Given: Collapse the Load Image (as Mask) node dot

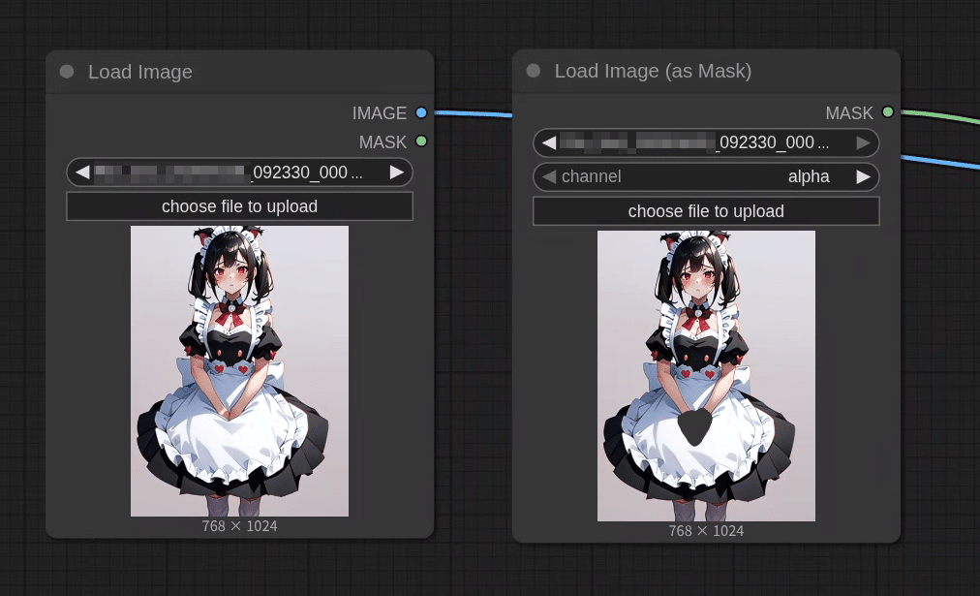Looking at the screenshot, I should (x=533, y=71).
